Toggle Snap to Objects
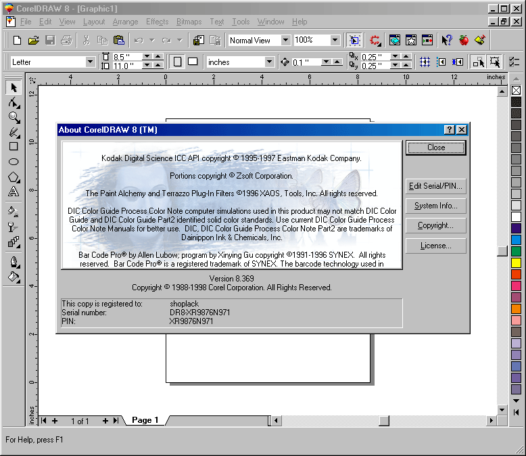526x456 pixels. (458, 62)
